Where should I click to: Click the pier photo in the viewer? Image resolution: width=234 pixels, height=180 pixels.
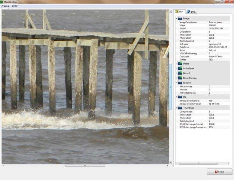coord(85,87)
